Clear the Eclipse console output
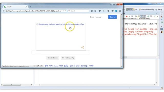 pyautogui.click(x=136, y=16)
